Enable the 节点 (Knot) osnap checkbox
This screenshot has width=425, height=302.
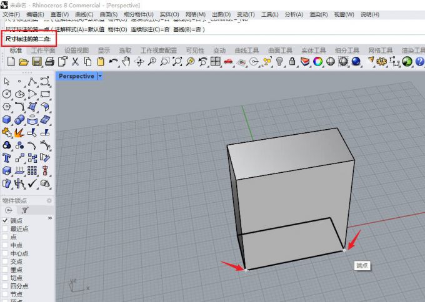tap(5, 294)
